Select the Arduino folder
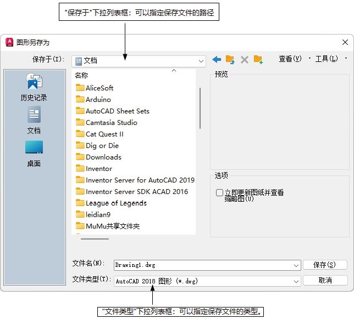Screen dimensions: 354x319 (93, 99)
